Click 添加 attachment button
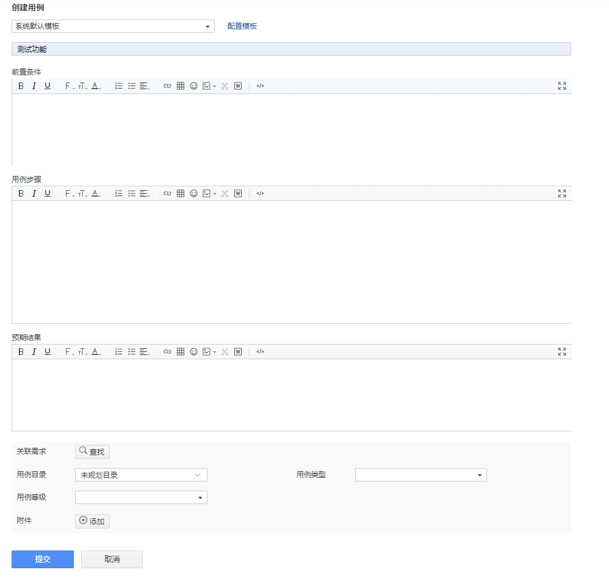This screenshot has width=609, height=578. (92, 521)
